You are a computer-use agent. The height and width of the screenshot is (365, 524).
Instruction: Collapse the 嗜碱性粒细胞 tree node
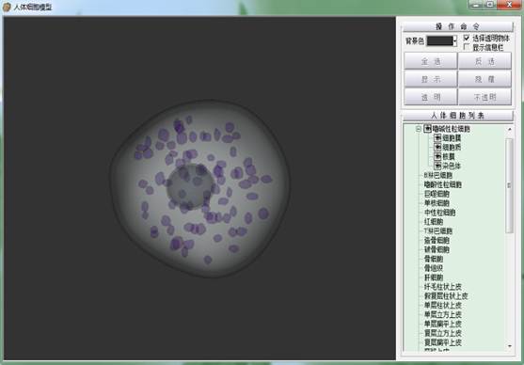coord(418,129)
